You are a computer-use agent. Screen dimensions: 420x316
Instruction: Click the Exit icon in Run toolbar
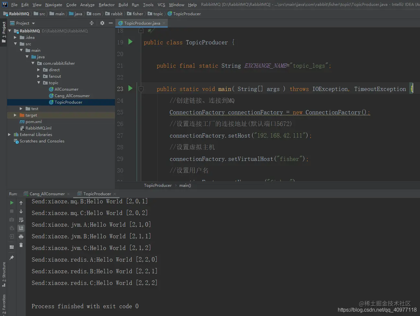[x=12, y=236]
